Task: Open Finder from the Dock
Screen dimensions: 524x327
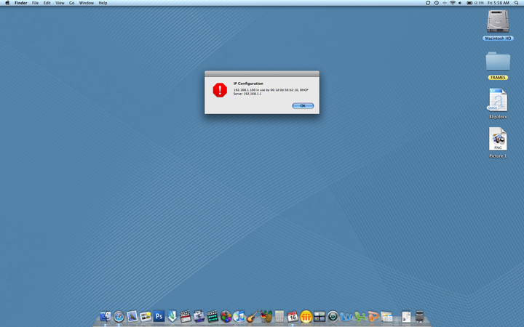Action: [106, 316]
